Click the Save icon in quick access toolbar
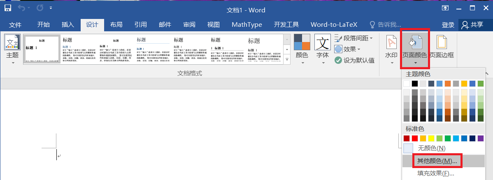The image size is (493, 180). point(7,8)
